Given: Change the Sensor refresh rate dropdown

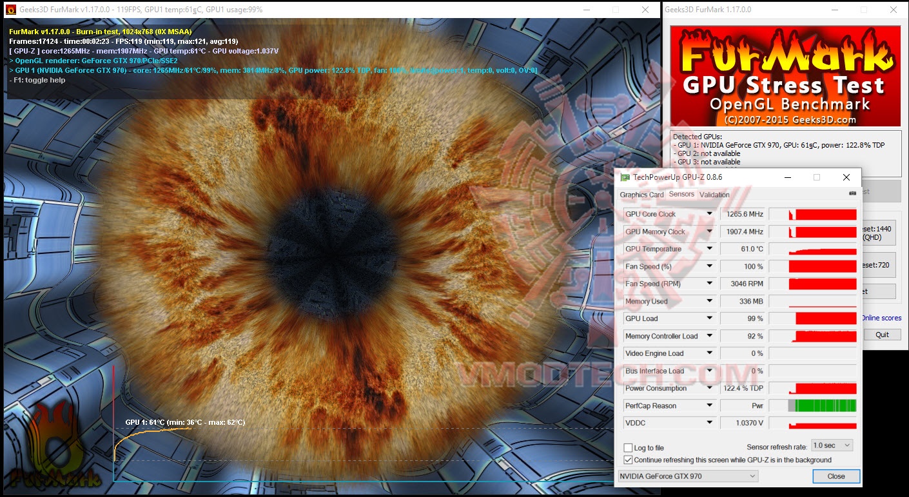Looking at the screenshot, I should coord(832,445).
